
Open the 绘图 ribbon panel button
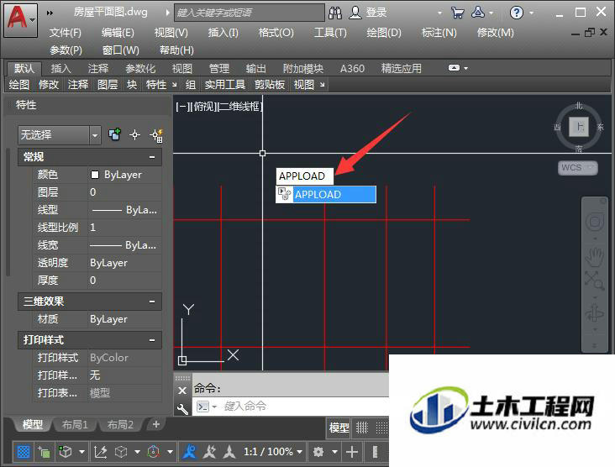[x=19, y=84]
